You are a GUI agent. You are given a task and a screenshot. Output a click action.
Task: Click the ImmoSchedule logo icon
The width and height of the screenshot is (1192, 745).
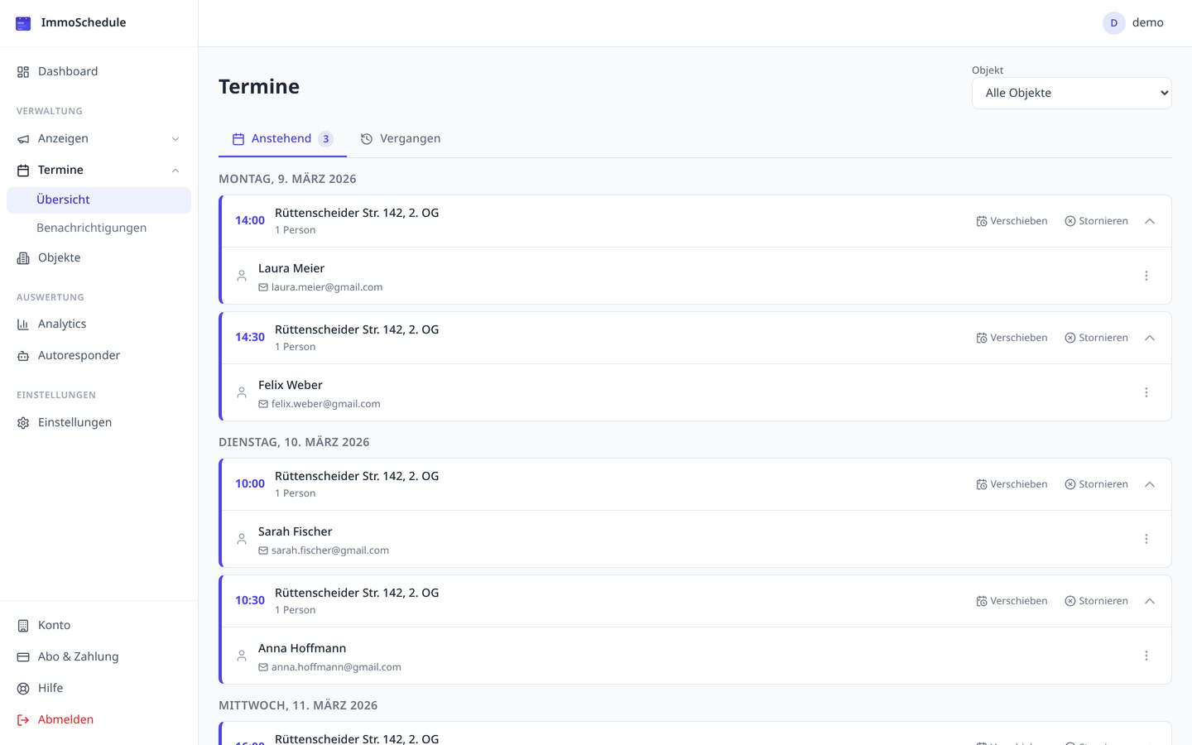tap(23, 23)
